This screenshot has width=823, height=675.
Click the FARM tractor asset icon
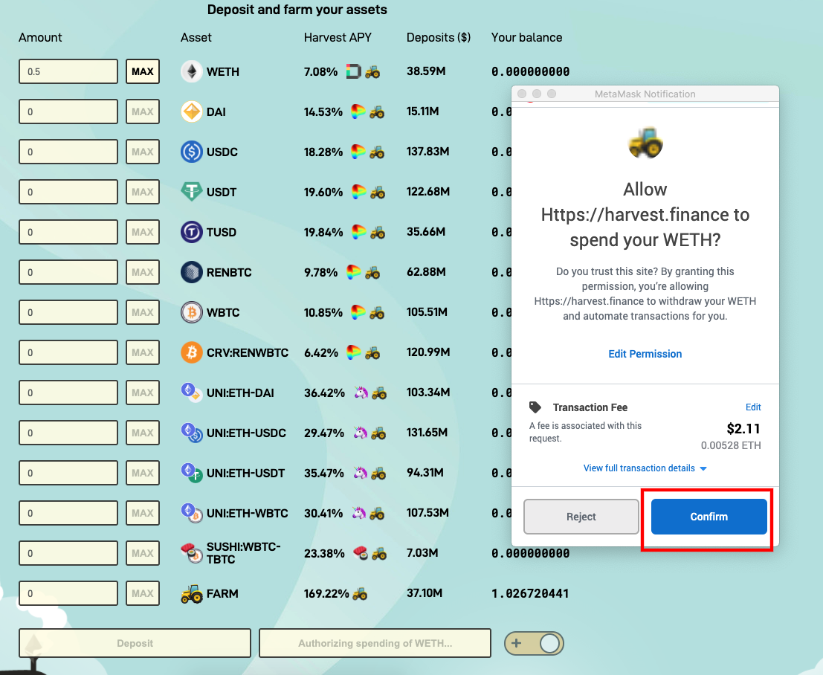tap(192, 594)
